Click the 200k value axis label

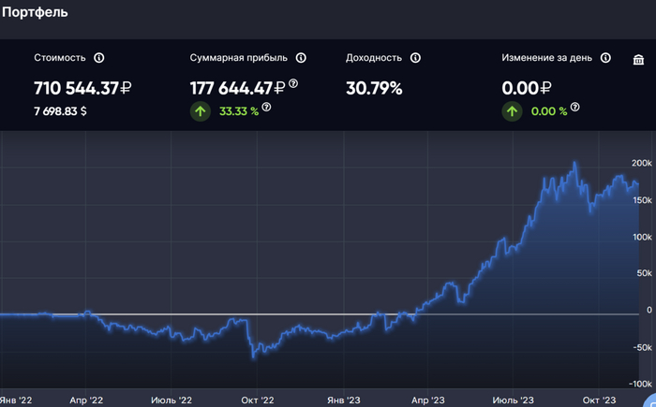coord(642,162)
